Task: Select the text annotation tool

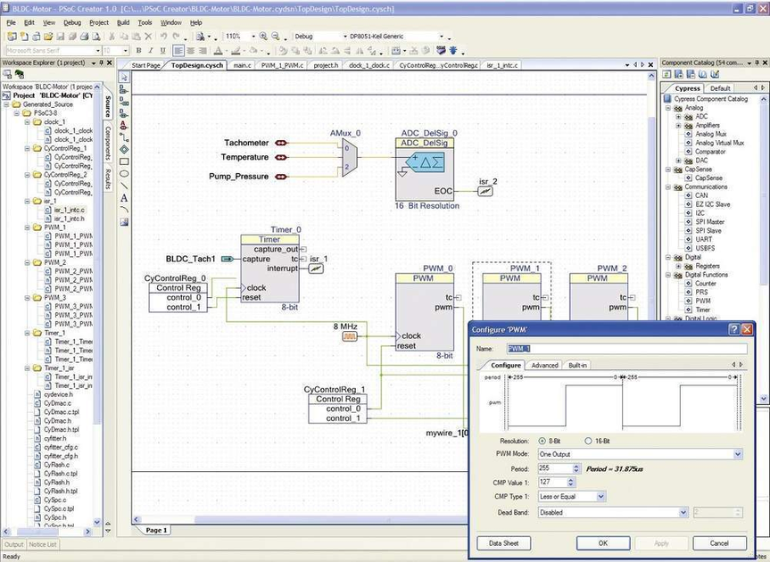Action: click(124, 197)
